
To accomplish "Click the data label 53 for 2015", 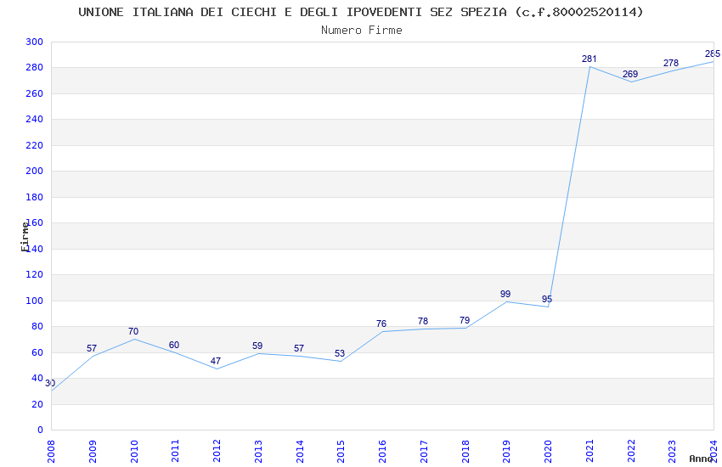I will [340, 354].
